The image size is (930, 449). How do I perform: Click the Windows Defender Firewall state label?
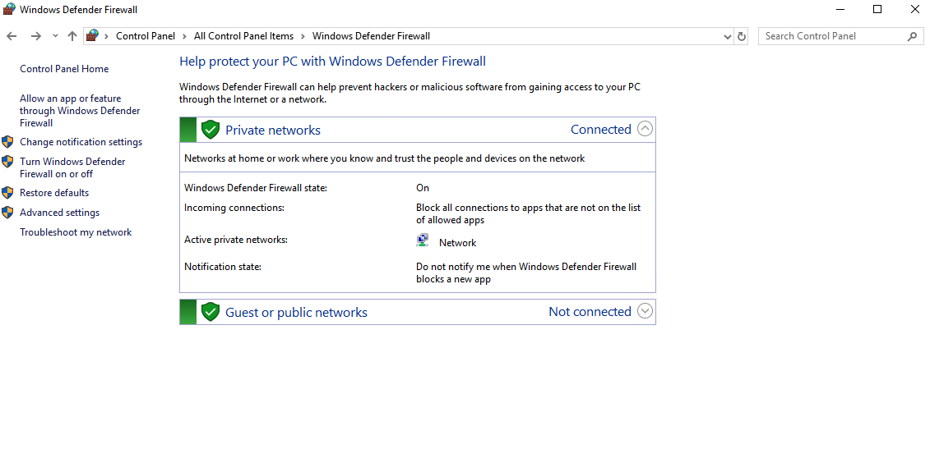(x=256, y=188)
